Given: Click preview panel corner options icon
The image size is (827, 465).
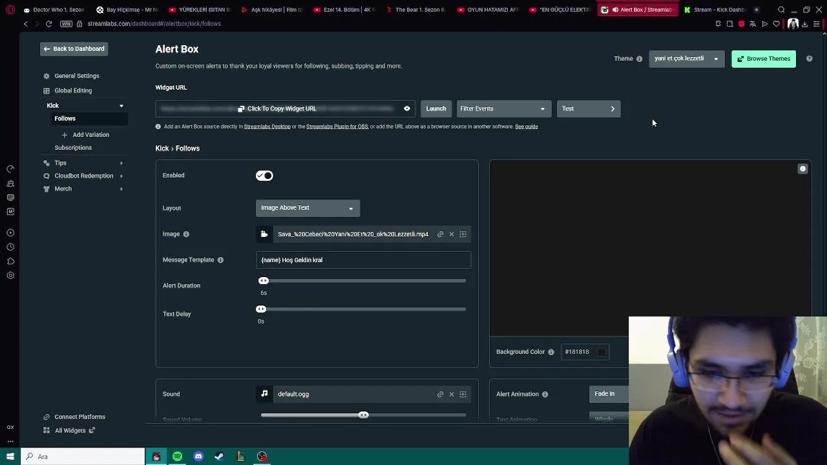Looking at the screenshot, I should click(803, 169).
